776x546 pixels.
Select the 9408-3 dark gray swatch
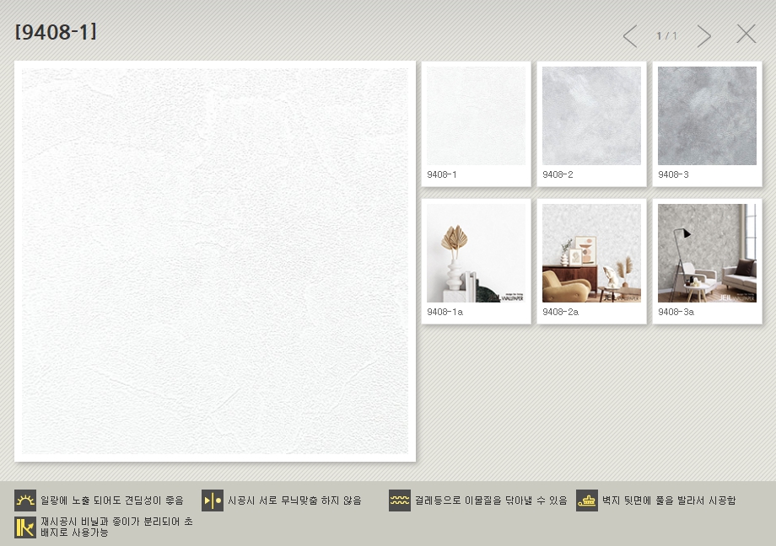coord(707,115)
